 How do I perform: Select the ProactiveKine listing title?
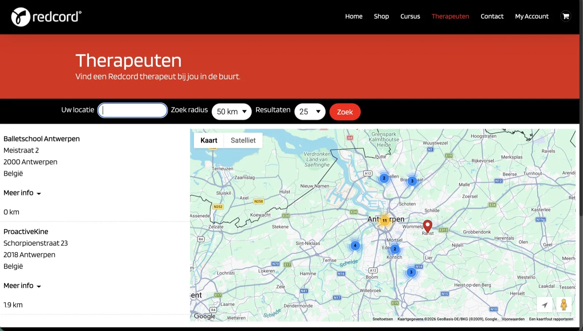click(x=26, y=232)
